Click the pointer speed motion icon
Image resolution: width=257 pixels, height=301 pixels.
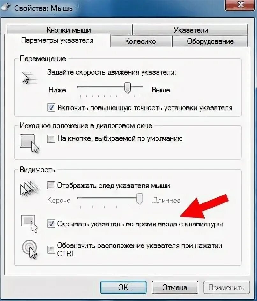pyautogui.click(x=29, y=77)
